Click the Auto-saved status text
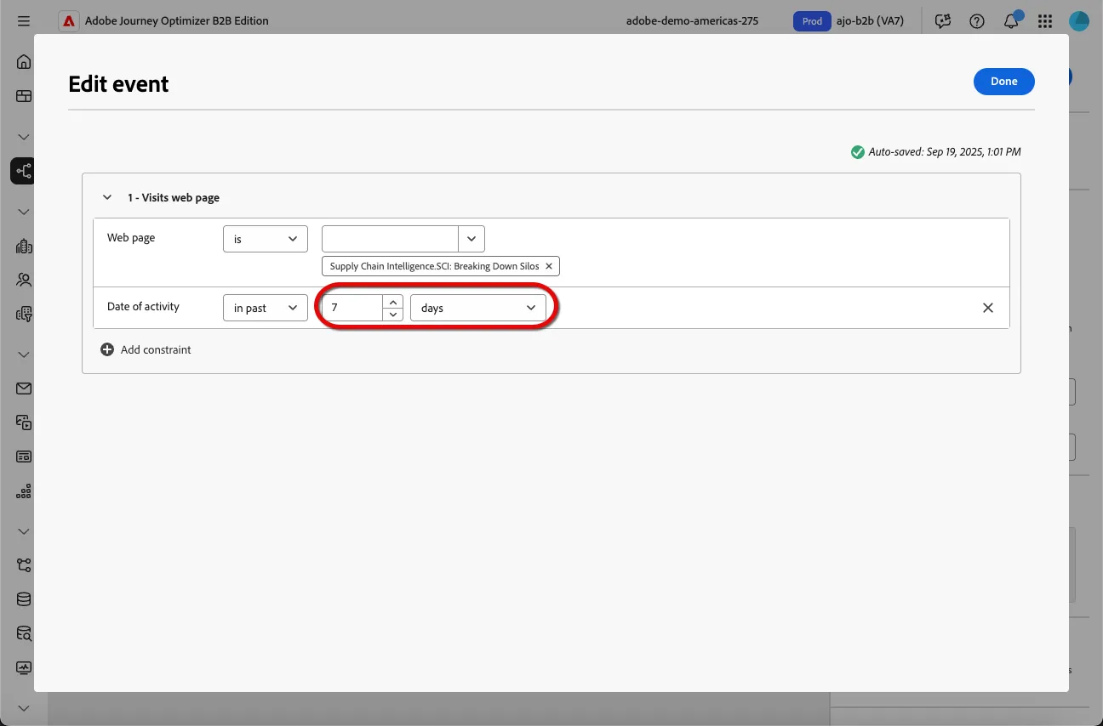 945,152
